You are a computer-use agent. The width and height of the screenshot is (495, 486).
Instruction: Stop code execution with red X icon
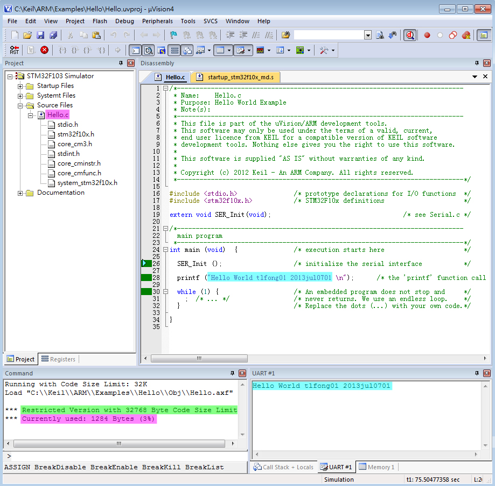44,50
